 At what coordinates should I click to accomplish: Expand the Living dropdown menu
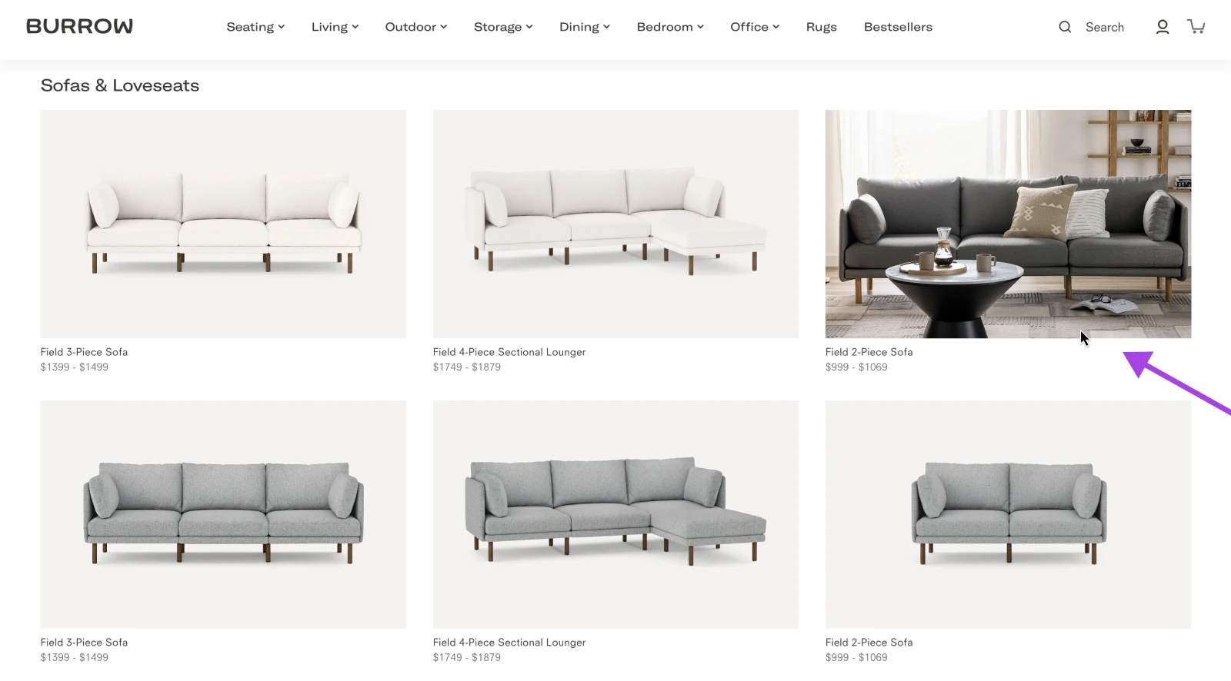pyautogui.click(x=335, y=27)
